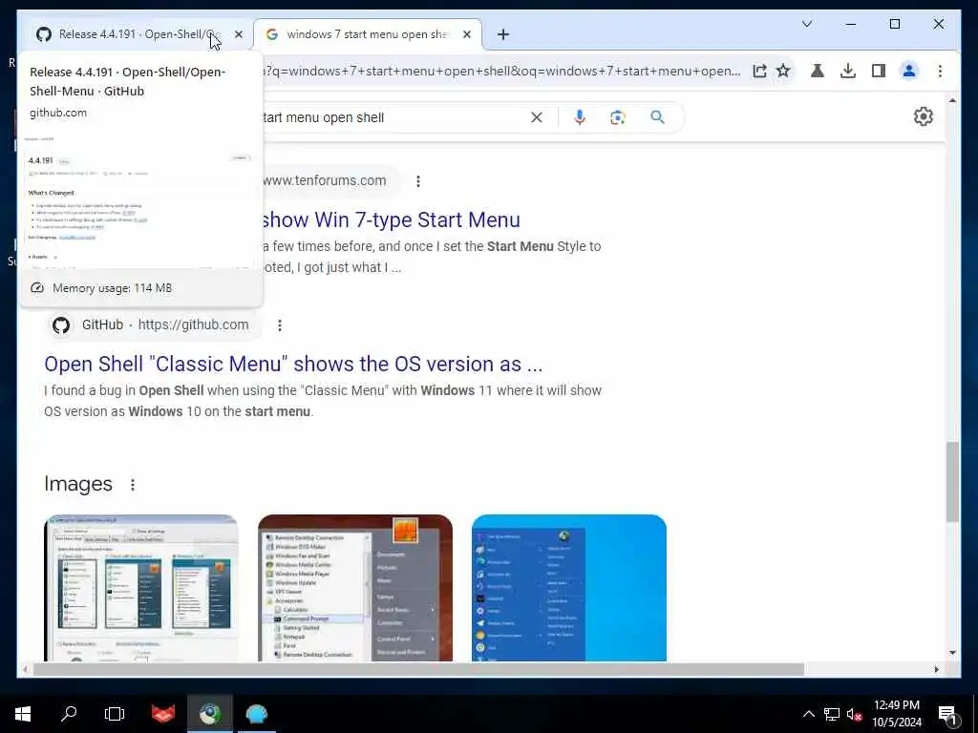The width and height of the screenshot is (978, 733).
Task: Close the Google search results tab
Action: pyautogui.click(x=466, y=34)
